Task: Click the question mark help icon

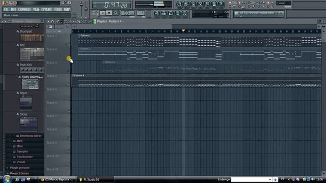Action: tap(221, 4)
